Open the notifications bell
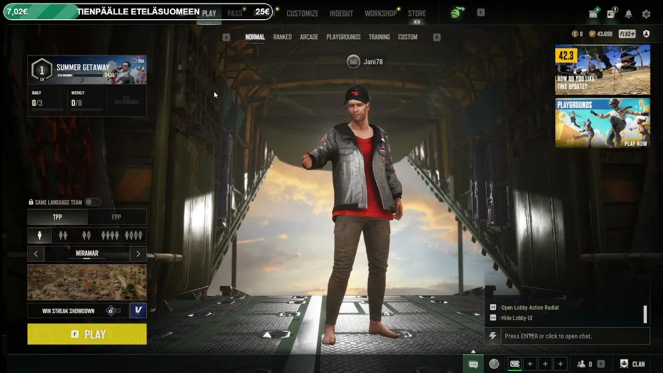 point(628,14)
